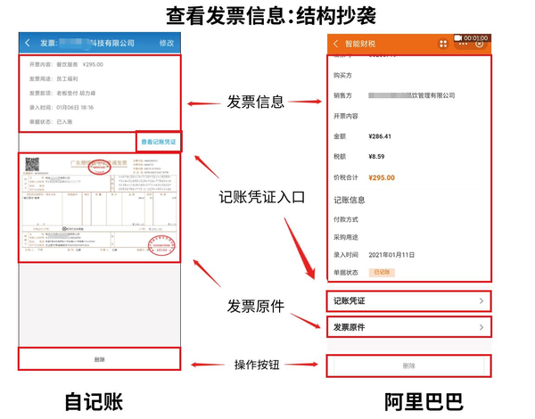The height and width of the screenshot is (419, 535).
Task: Expand the 记账凭证 row chevron
Action: tap(481, 301)
